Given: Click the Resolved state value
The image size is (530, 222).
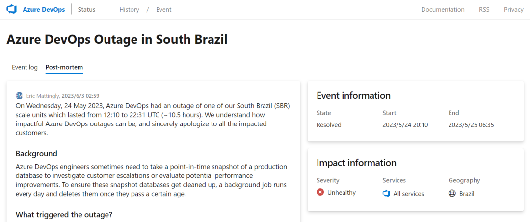Looking at the screenshot, I should [329, 125].
